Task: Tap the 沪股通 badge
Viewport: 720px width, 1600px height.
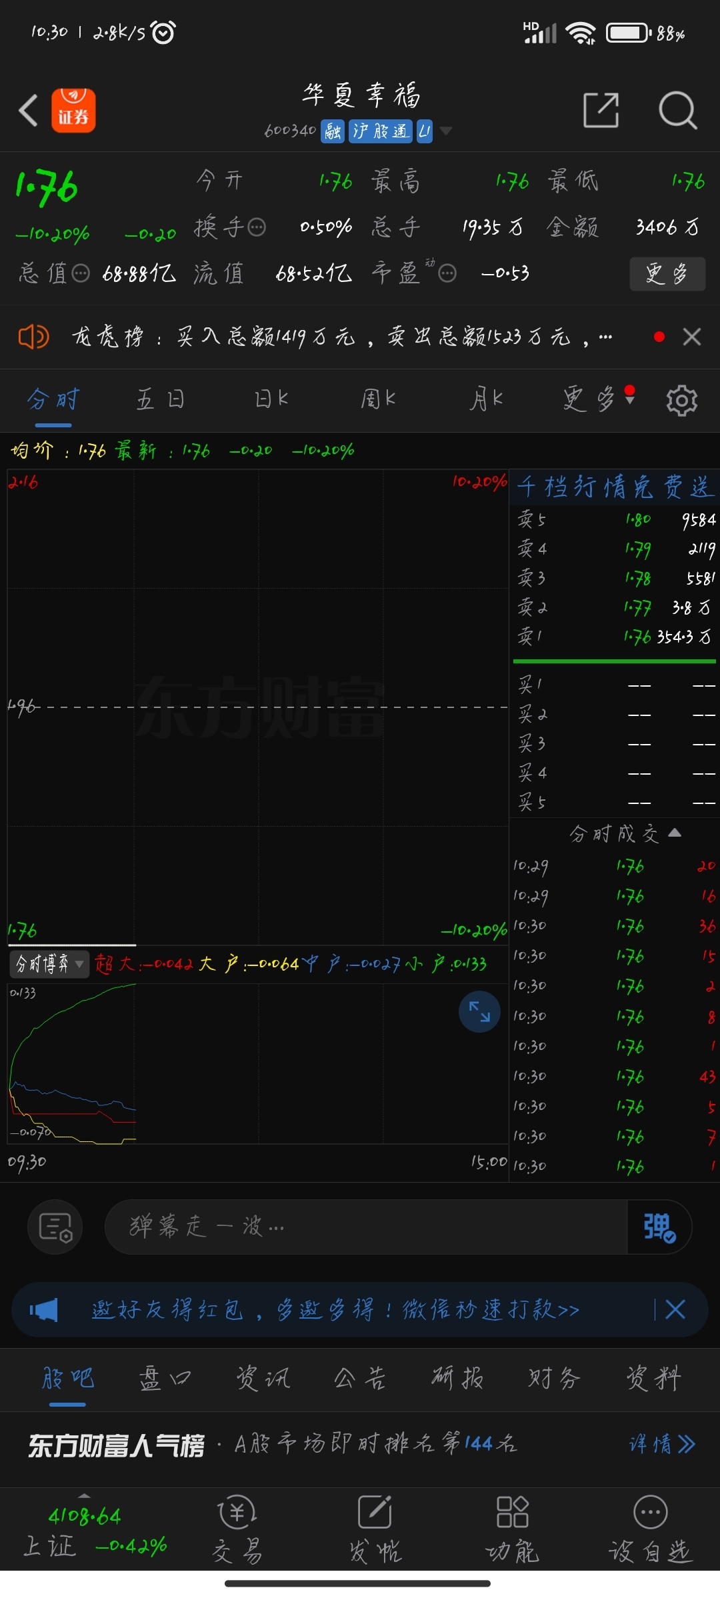Action: [381, 131]
